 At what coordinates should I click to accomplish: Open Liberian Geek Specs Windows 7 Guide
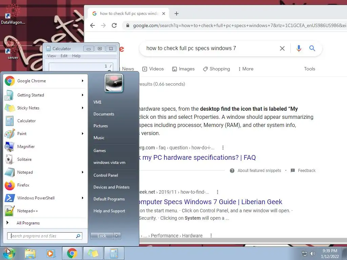210,202
